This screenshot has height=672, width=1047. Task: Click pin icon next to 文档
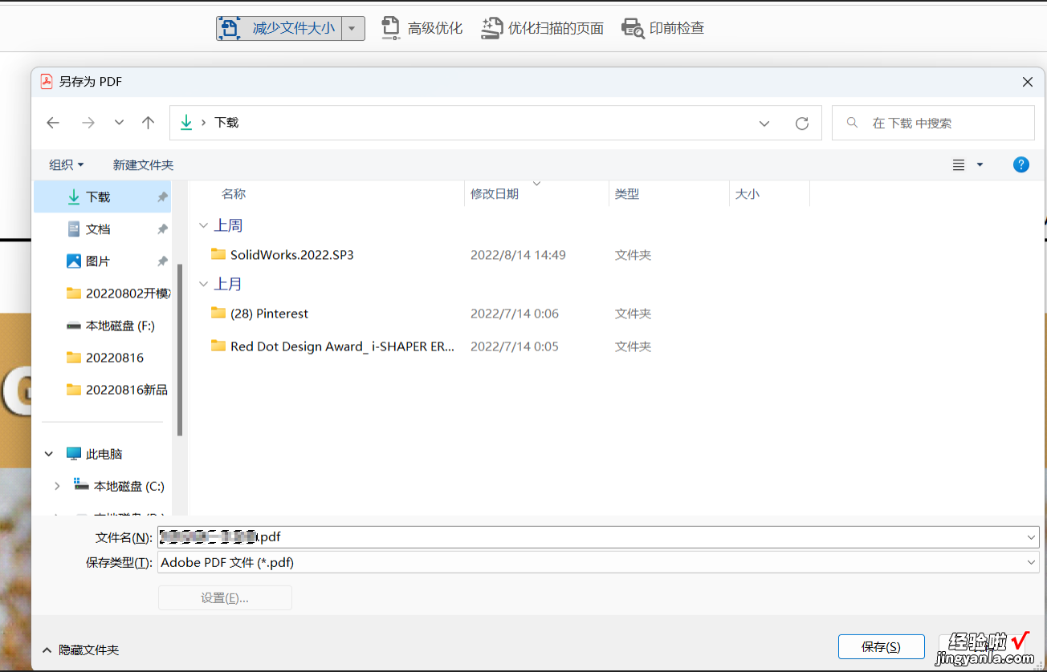coord(162,229)
